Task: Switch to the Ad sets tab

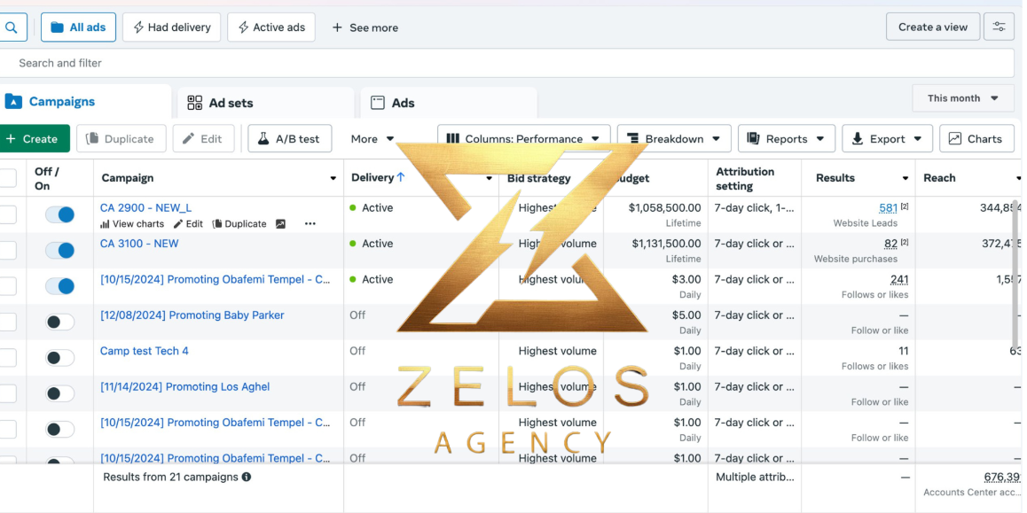Action: 265,103
